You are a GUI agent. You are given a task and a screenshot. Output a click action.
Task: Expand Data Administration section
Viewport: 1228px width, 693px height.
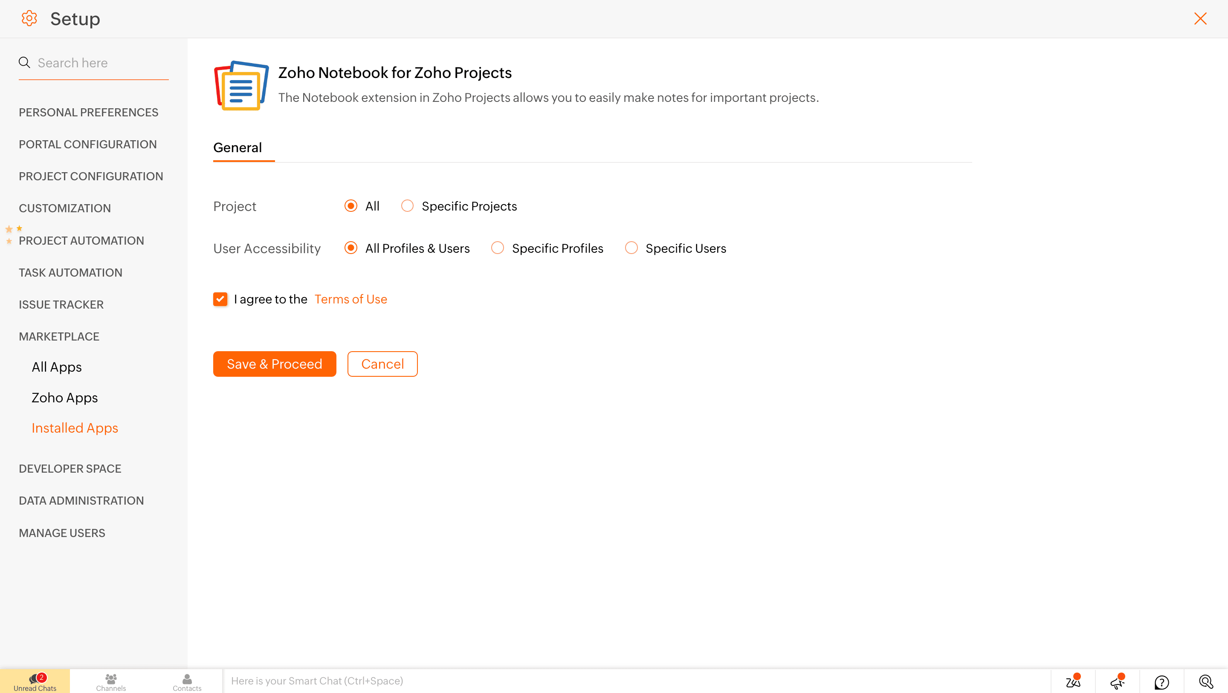click(81, 500)
